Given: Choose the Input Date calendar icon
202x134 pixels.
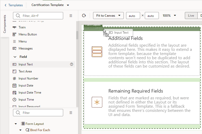Looking at the screenshot, I should pos(15,86).
